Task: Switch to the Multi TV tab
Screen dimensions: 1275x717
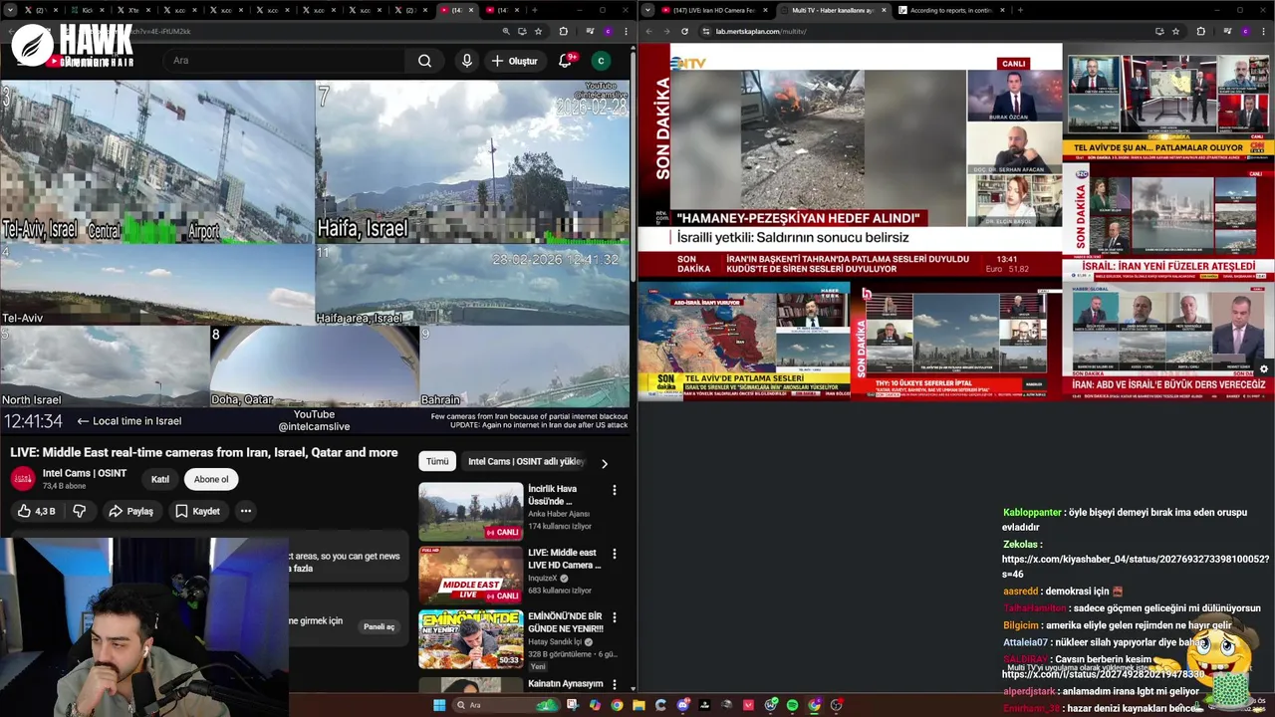Action: click(835, 10)
